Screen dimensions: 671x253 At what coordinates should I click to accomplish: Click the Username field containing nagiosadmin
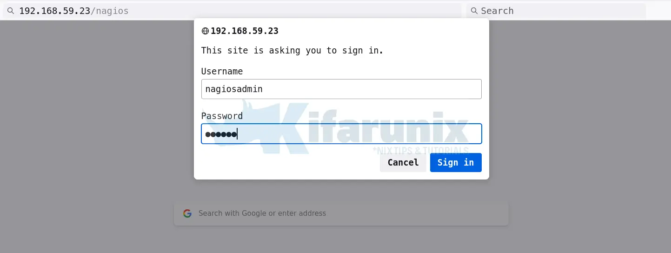click(341, 89)
